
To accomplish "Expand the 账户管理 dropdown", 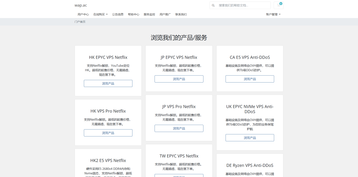I will tap(273, 14).
